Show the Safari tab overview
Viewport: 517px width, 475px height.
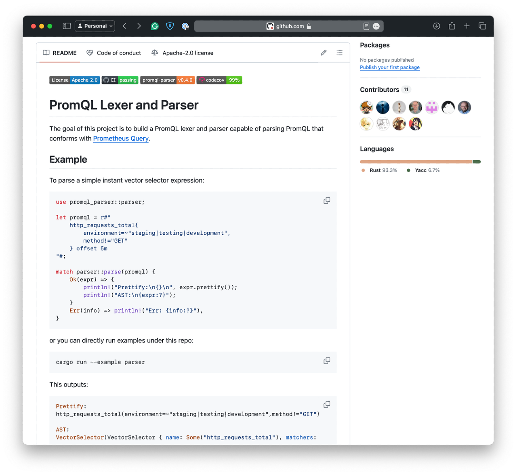(x=482, y=26)
